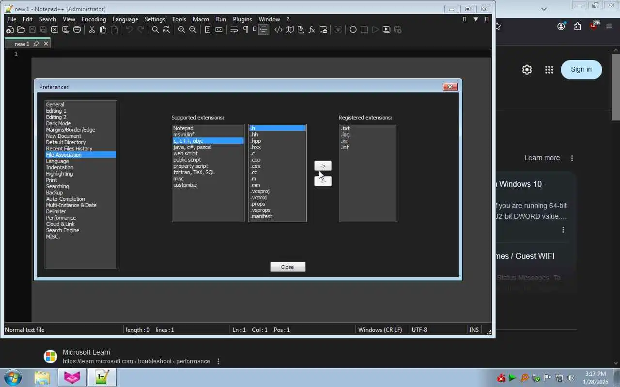The width and height of the screenshot is (620, 387).
Task: Click the browser settings gear icon
Action: 527,70
